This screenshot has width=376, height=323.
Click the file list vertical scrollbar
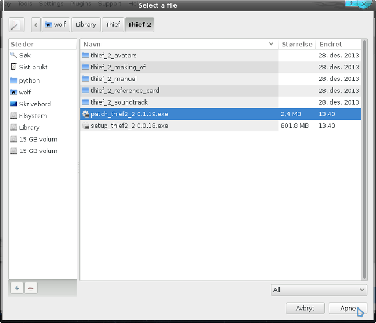pos(365,159)
